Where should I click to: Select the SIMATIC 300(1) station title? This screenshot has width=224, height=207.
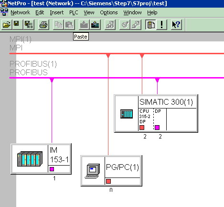pyautogui.click(x=166, y=102)
